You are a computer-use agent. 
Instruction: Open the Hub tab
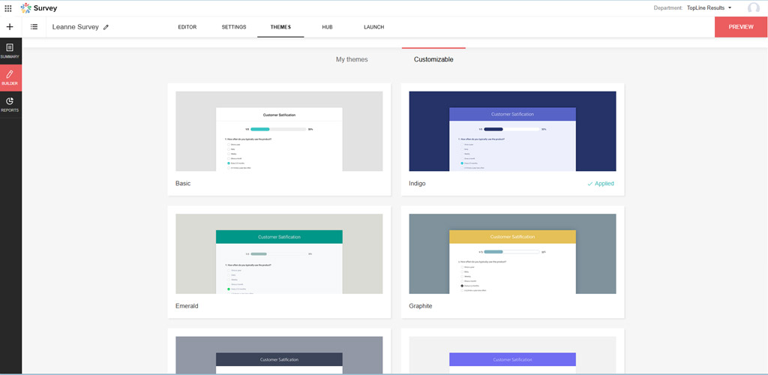(327, 27)
